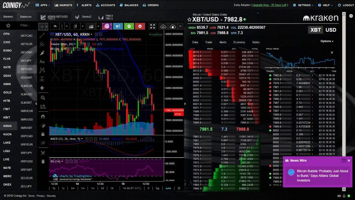
Task: Select the pitchfork drawing tool
Action: pos(42,44)
